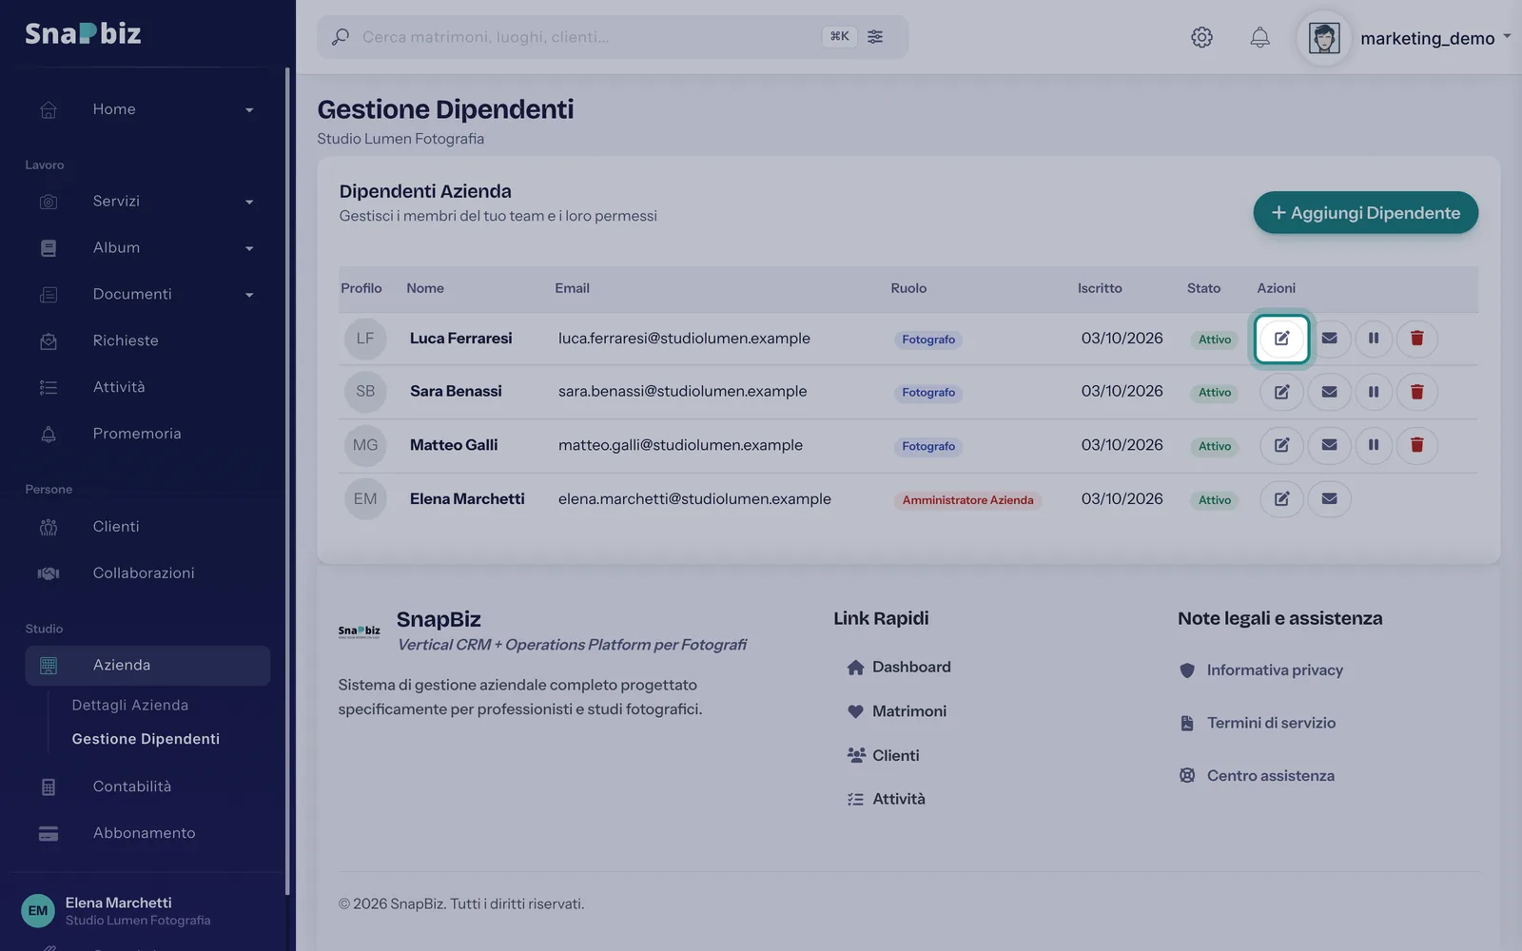Toggle pause for Matteo Galli
The width and height of the screenshot is (1522, 951).
point(1373,445)
